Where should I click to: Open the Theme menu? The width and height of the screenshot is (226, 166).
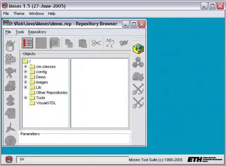click(x=19, y=13)
